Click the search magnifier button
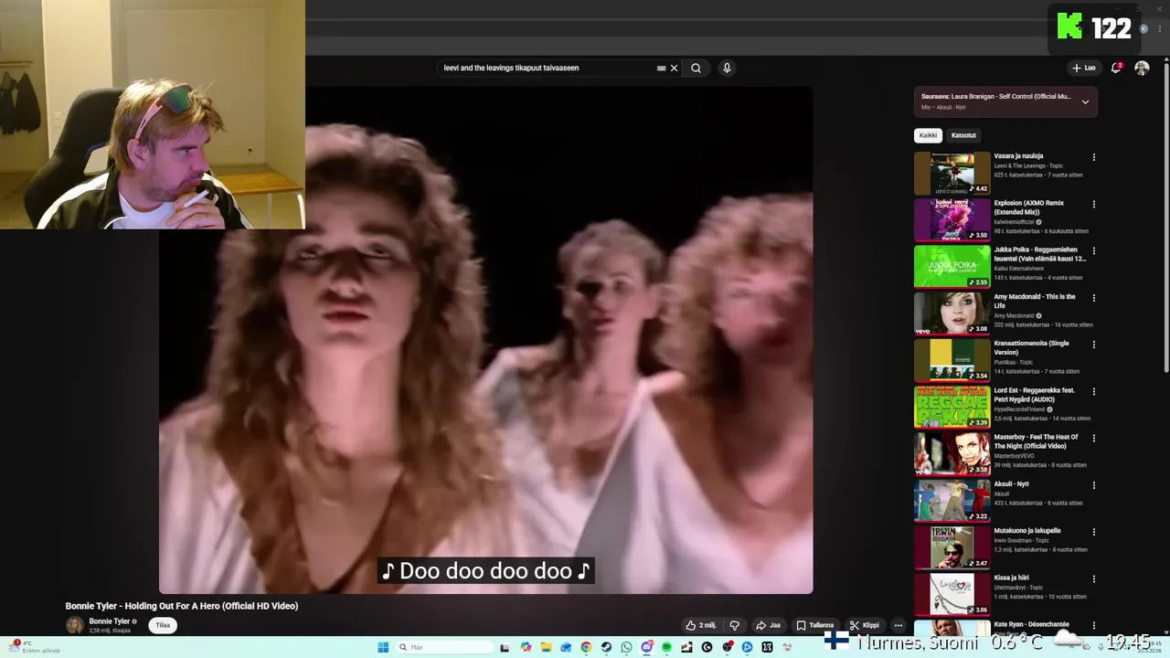This screenshot has height=658, width=1170. point(696,68)
